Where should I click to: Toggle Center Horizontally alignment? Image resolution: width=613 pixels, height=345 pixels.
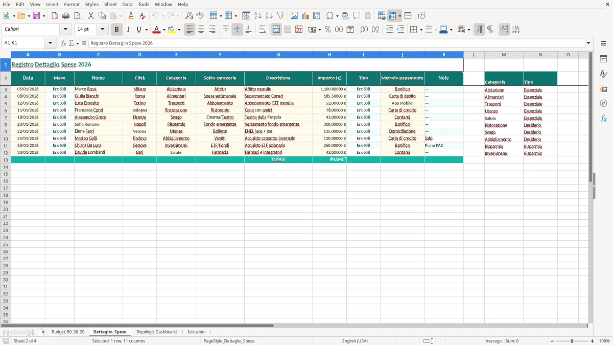coord(201,30)
